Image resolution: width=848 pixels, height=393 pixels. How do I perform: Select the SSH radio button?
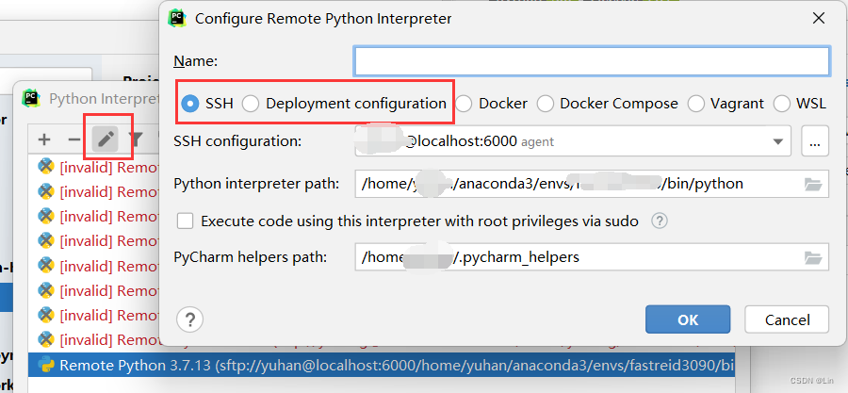click(x=190, y=104)
